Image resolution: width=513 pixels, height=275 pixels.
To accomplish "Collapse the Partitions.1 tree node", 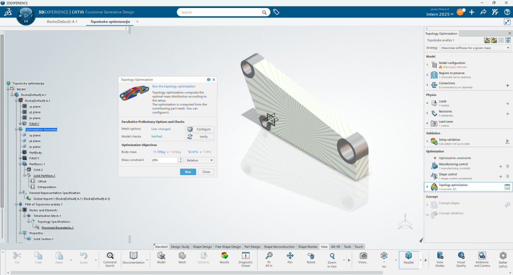I will coord(20,164).
